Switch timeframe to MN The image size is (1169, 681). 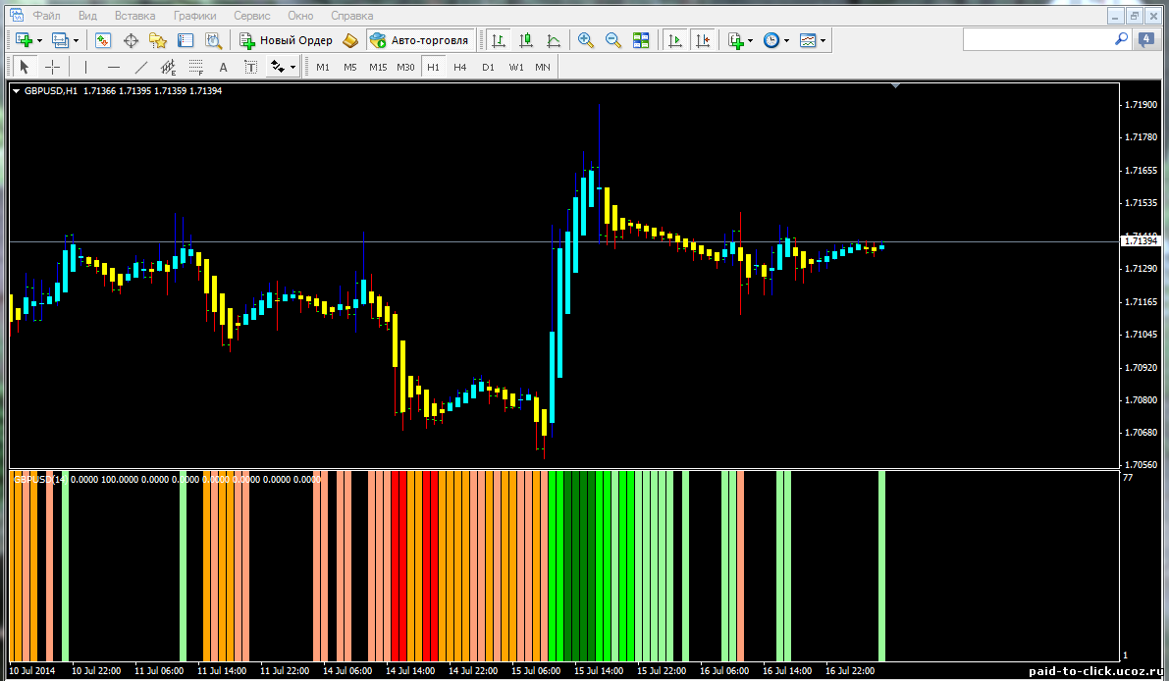(543, 67)
